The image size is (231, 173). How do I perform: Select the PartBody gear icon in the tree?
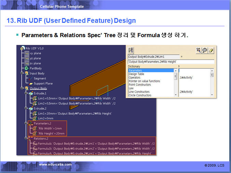[27, 68]
